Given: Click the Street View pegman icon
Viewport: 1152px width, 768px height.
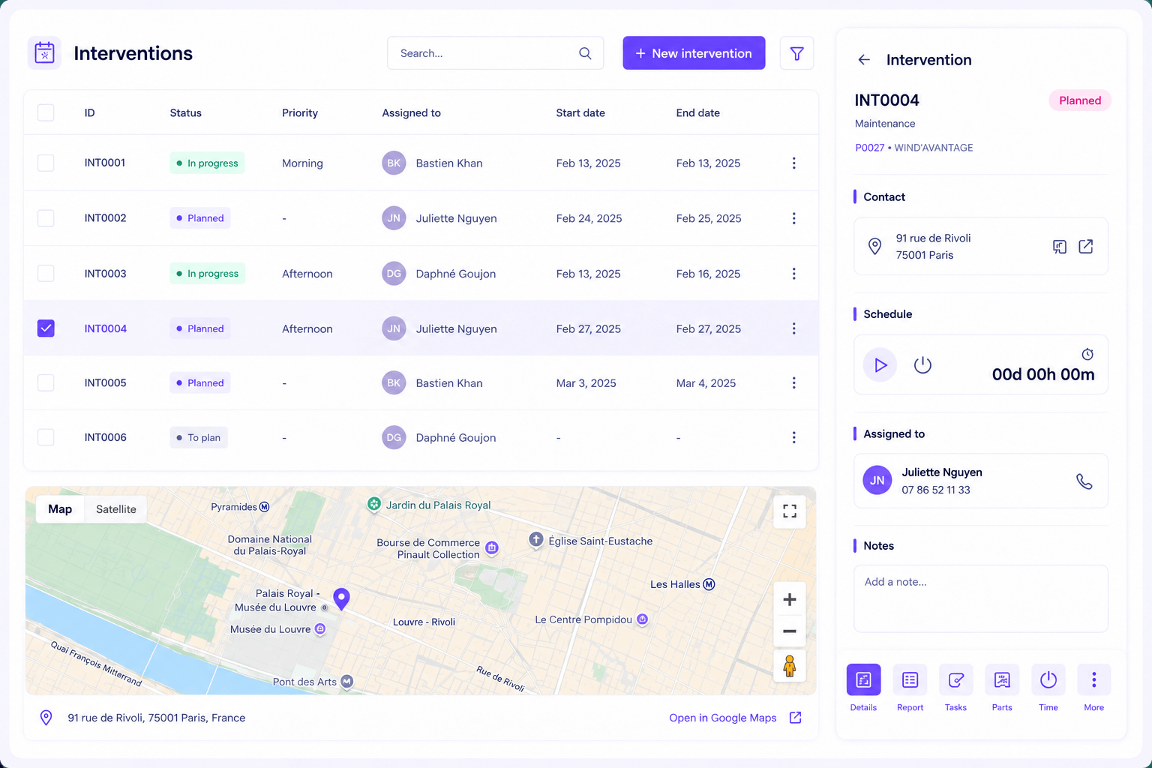Looking at the screenshot, I should tap(789, 666).
